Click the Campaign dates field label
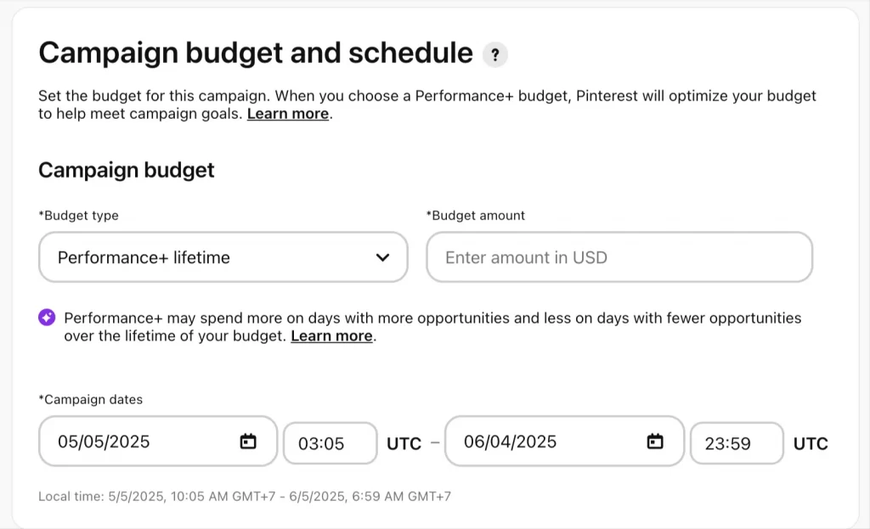This screenshot has width=870, height=529. [90, 400]
